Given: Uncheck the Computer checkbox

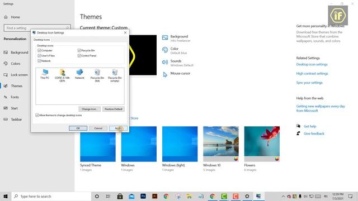Looking at the screenshot, I should [39, 50].
